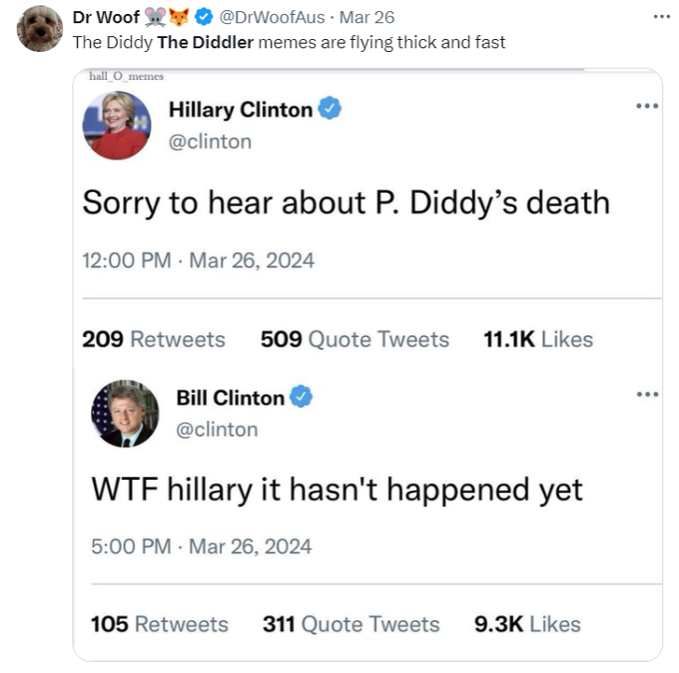The height and width of the screenshot is (673, 679).
Task: Click the fox emoji next to Dr Woof
Action: click(x=179, y=18)
